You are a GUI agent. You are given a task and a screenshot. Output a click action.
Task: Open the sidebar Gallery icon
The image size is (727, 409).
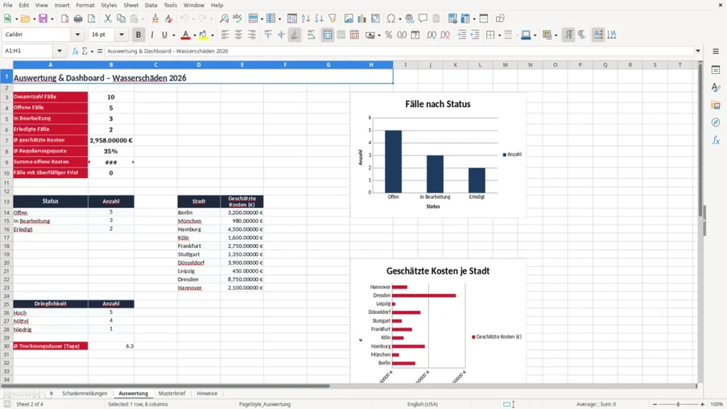click(x=716, y=105)
